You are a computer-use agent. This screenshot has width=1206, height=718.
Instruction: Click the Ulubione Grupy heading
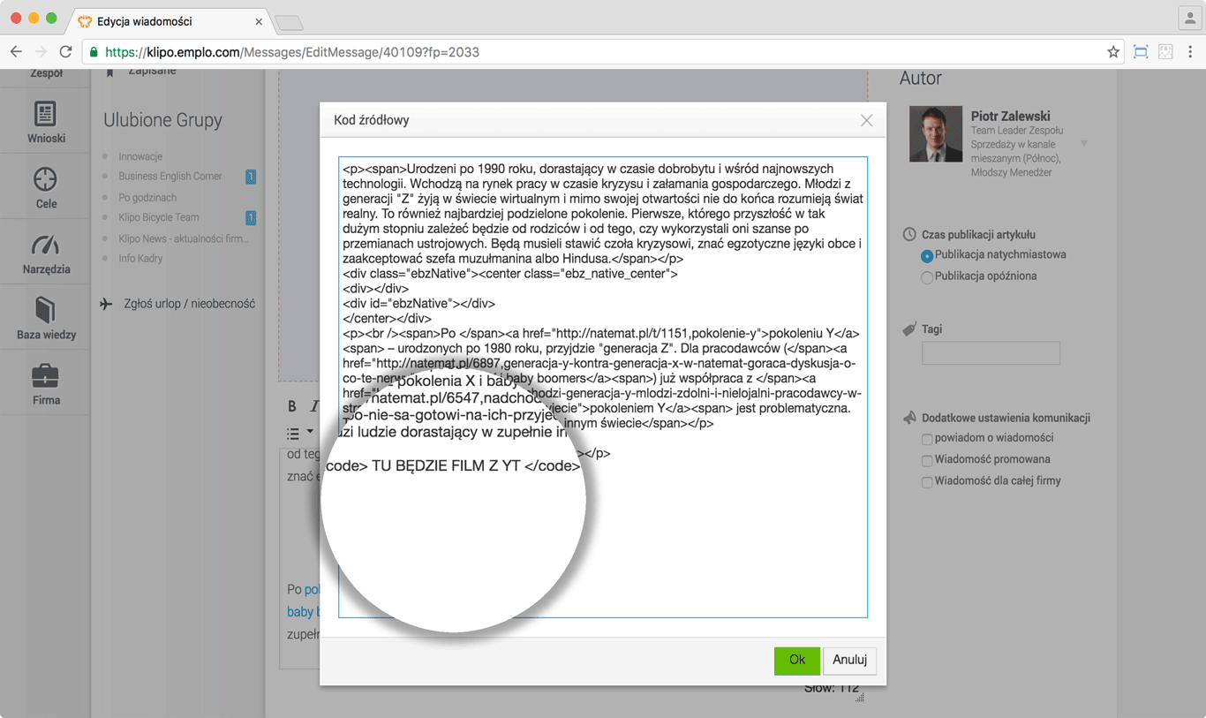tap(162, 120)
